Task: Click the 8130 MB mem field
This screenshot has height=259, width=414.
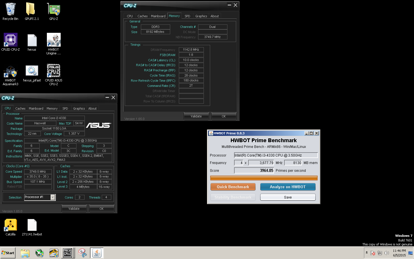Action: (293, 163)
